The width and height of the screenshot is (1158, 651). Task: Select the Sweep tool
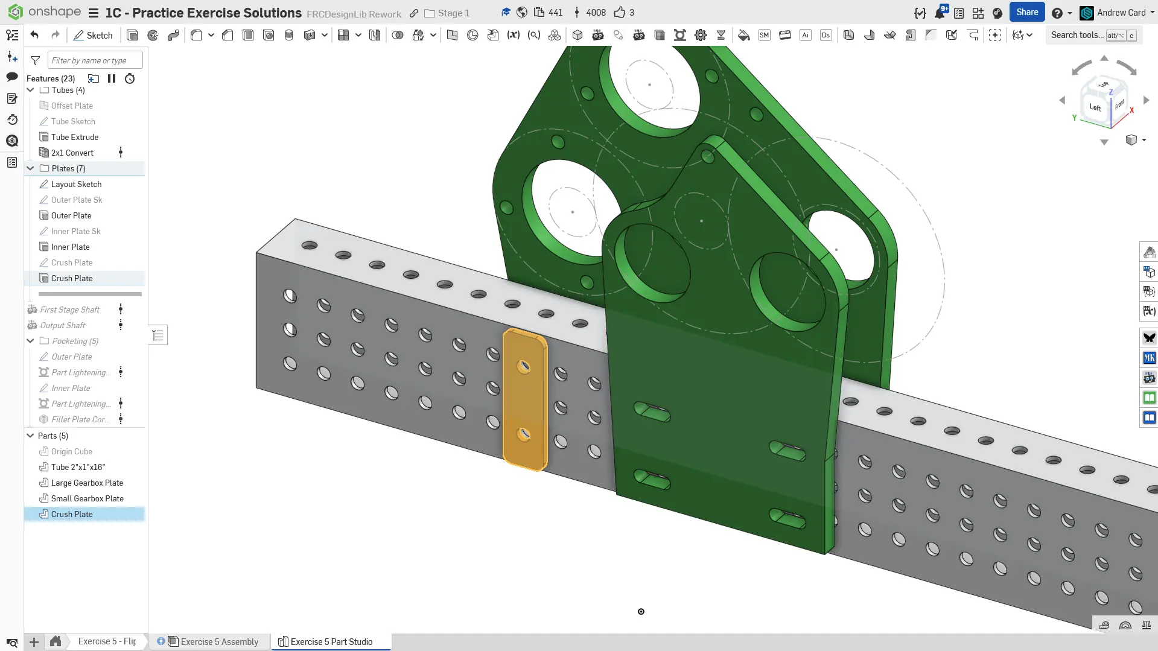click(173, 35)
